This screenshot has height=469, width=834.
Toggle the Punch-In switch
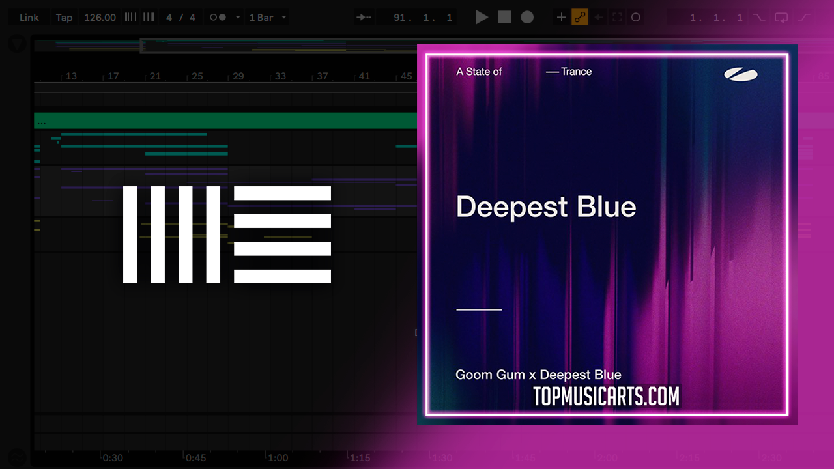click(758, 18)
